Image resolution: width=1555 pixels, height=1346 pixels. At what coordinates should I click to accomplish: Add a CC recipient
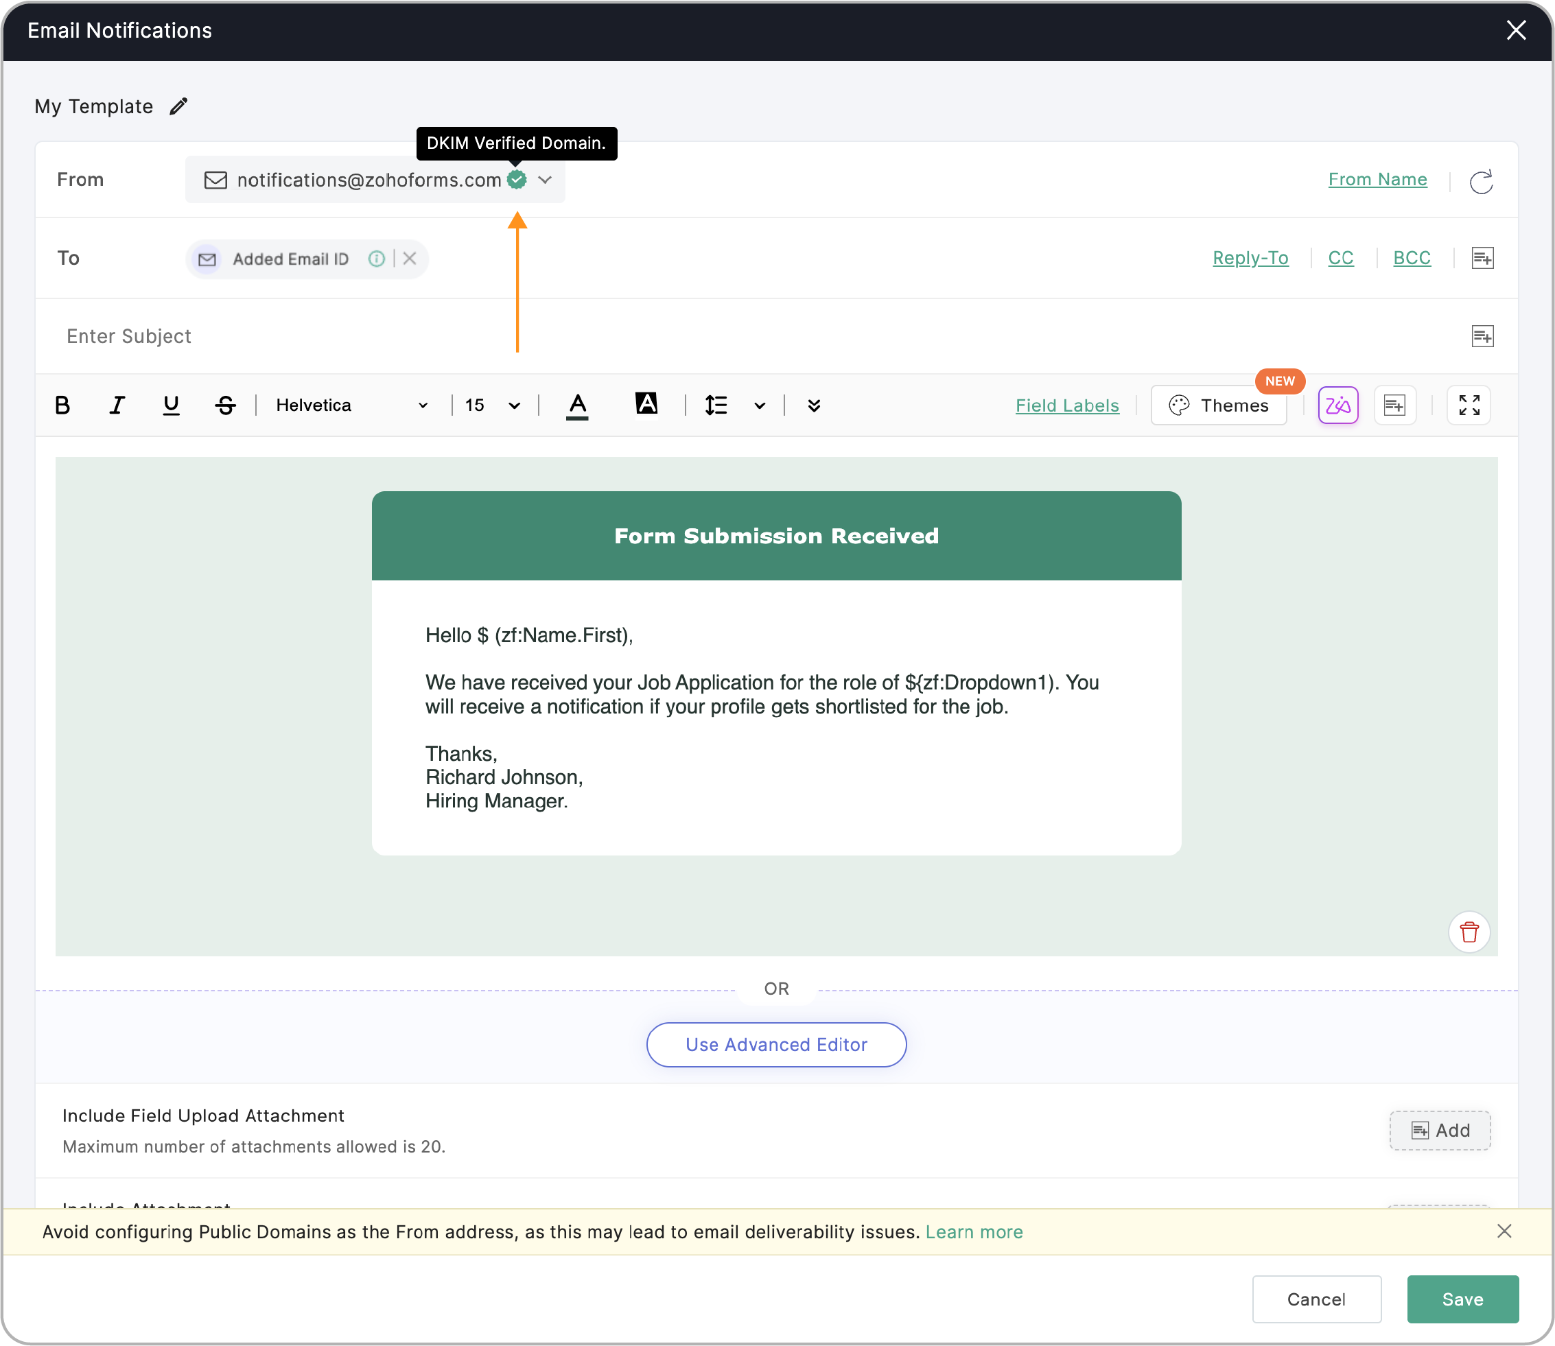1340,259
